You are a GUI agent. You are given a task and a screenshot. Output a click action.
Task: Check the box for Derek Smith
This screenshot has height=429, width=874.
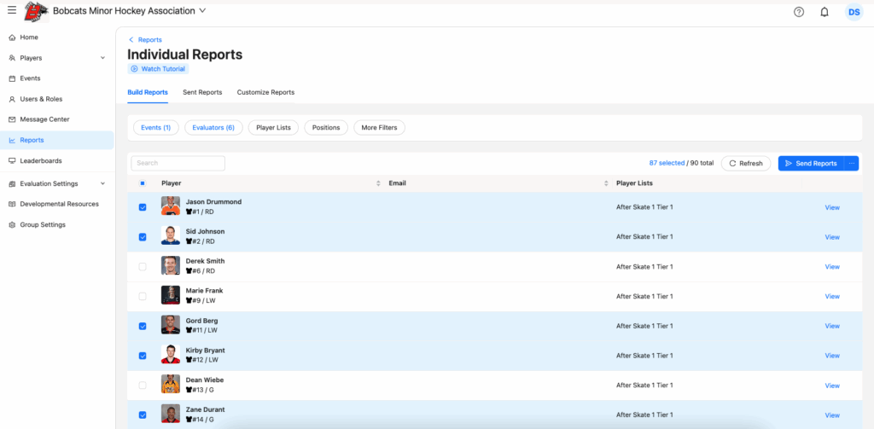[143, 267]
